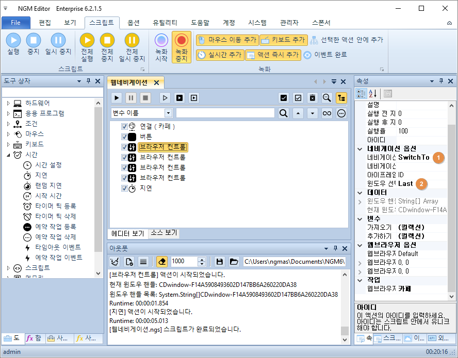Expand the 응용 프로그램 tree node
Screen dimensions: 458x358
(8, 113)
